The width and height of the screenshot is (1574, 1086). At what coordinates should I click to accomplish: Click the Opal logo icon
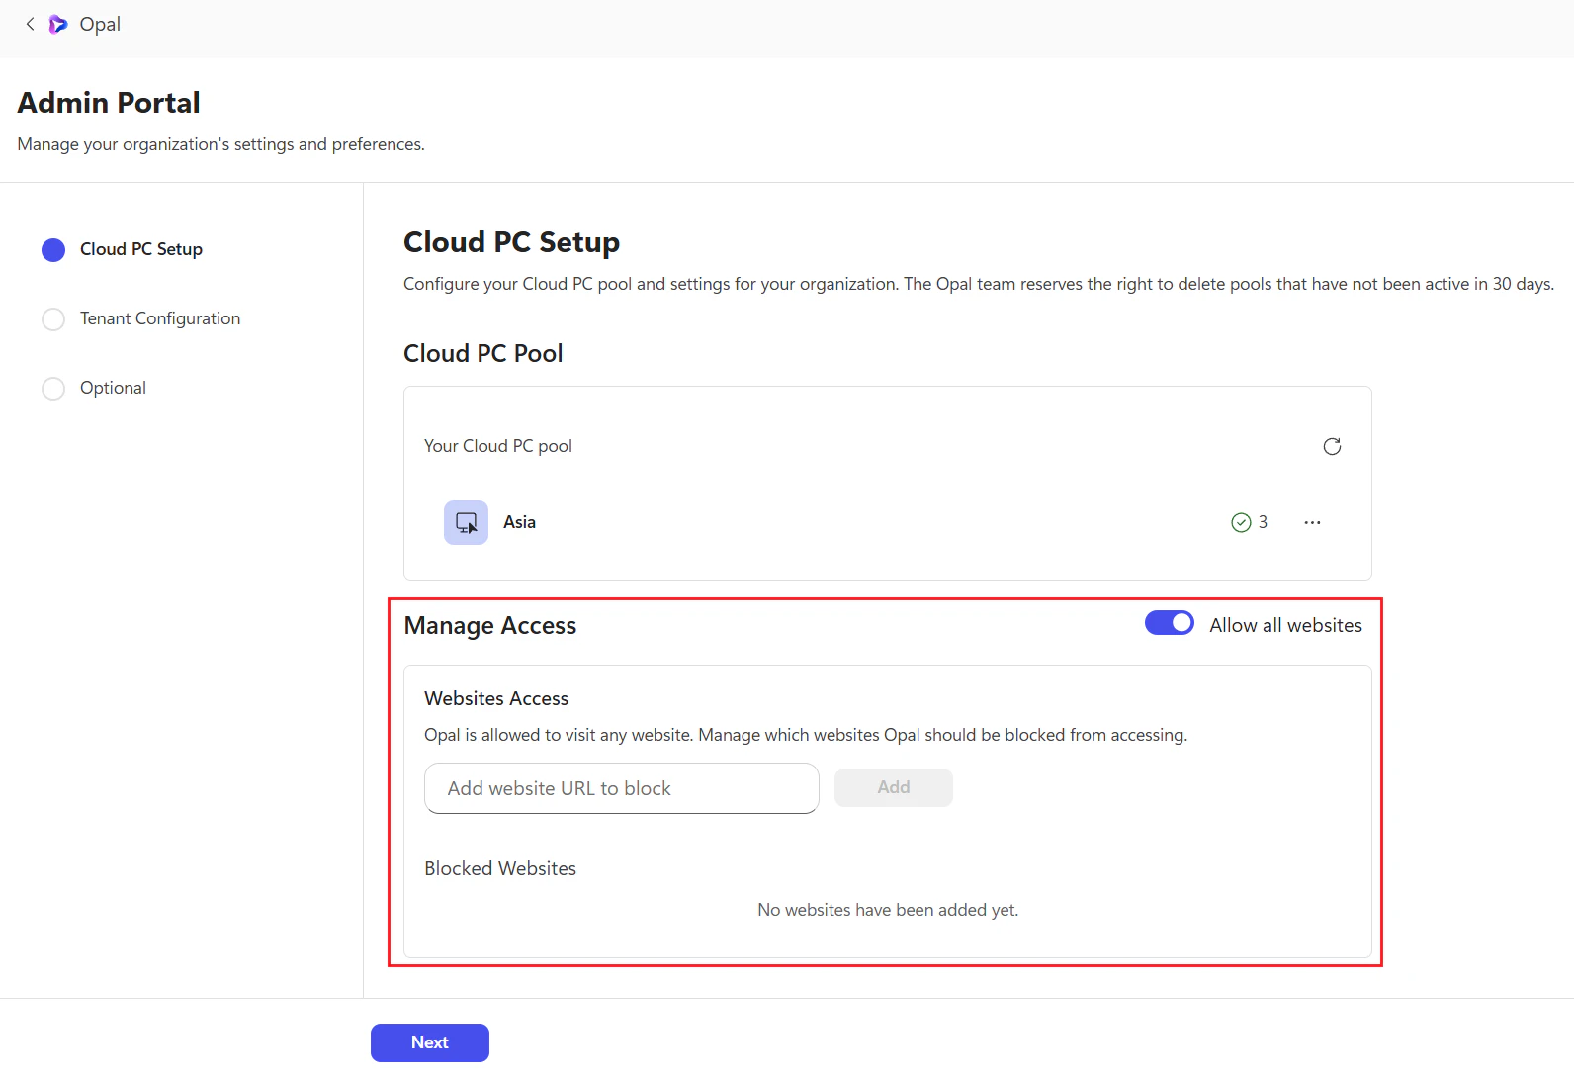[58, 24]
